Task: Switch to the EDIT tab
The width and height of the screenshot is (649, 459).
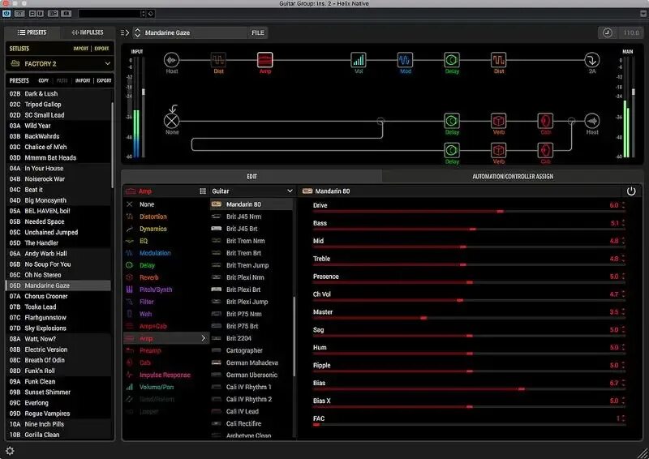Action: point(251,176)
